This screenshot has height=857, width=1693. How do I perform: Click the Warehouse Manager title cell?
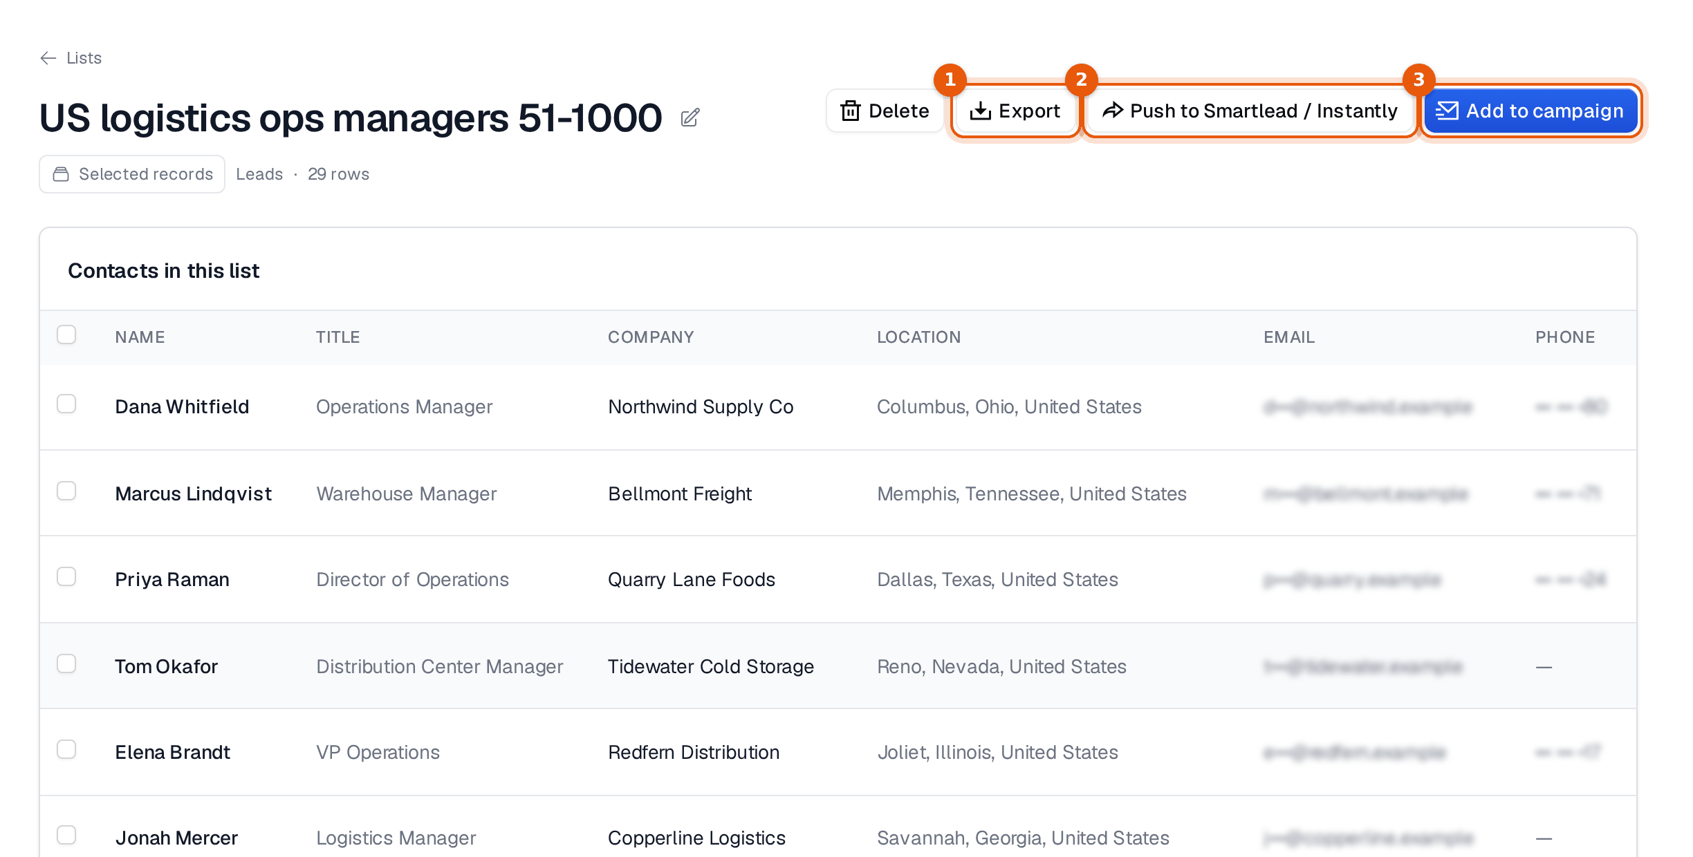(x=407, y=494)
